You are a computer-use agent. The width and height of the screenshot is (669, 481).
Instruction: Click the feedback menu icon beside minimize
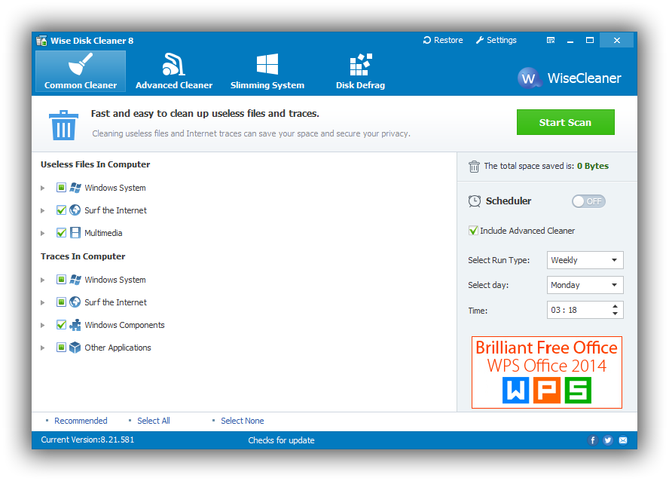click(551, 40)
